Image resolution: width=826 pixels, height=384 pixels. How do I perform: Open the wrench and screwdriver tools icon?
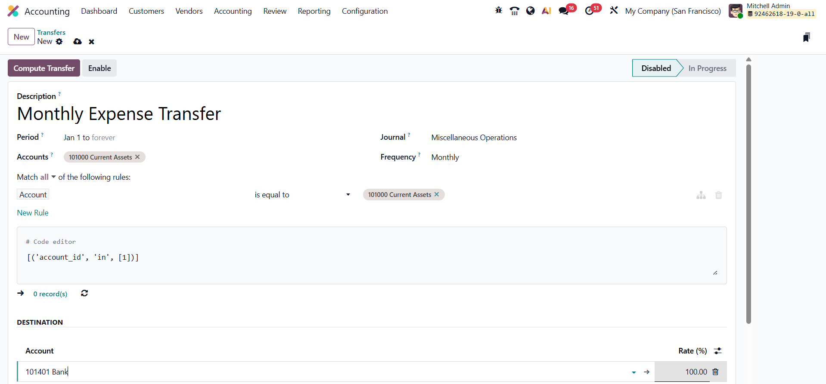point(614,11)
